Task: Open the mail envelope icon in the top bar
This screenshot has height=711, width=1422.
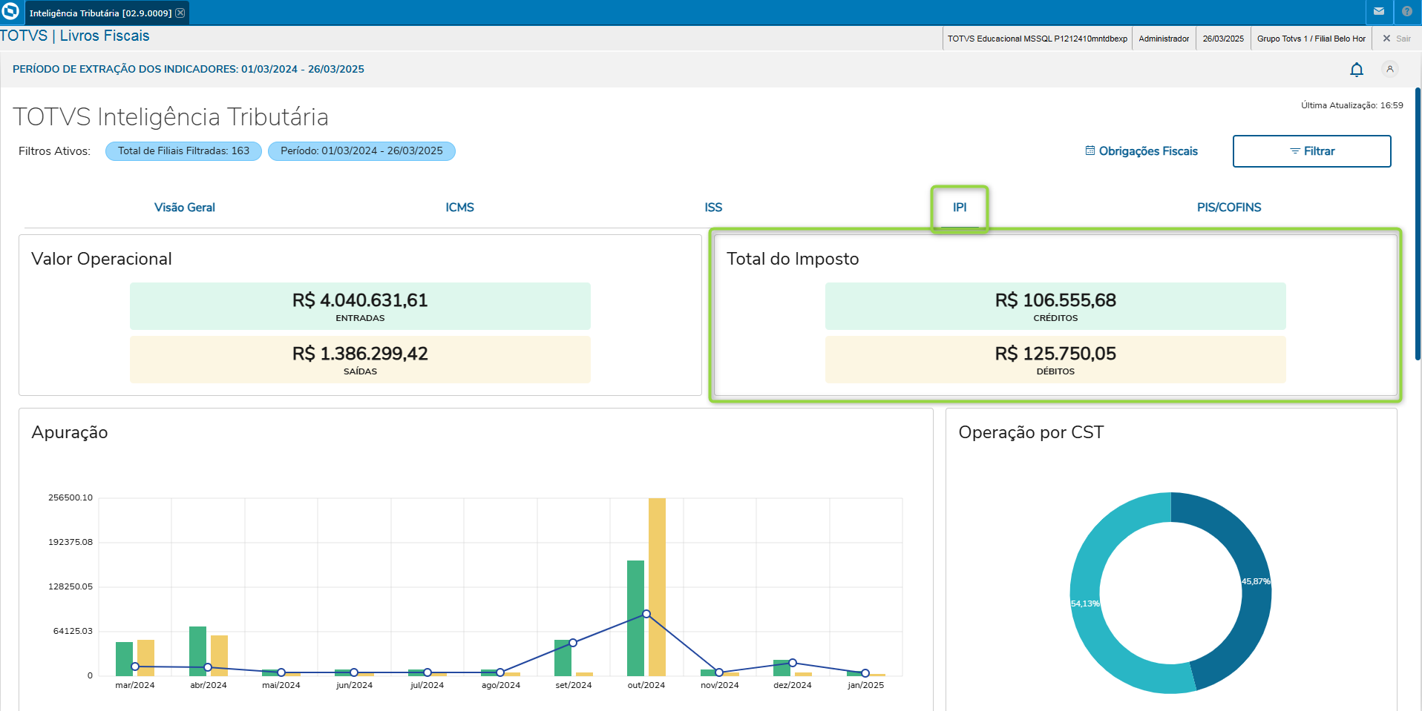Action: [x=1379, y=12]
